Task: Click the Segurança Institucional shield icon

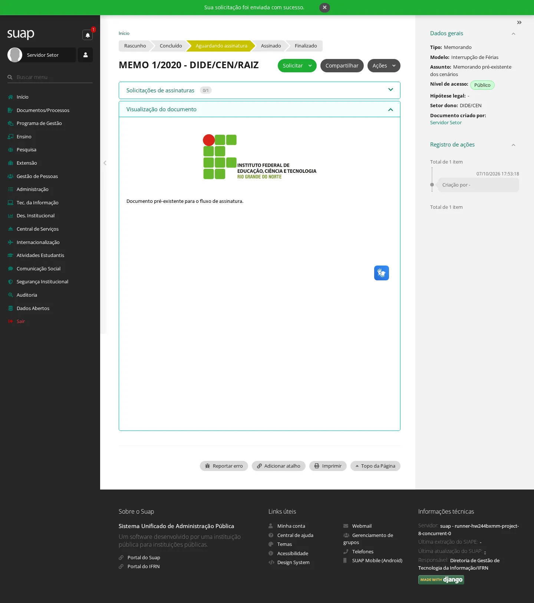Action: click(x=10, y=281)
